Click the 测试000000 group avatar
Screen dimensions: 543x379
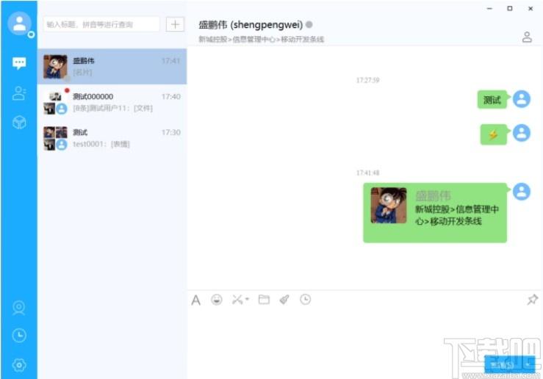coord(55,103)
